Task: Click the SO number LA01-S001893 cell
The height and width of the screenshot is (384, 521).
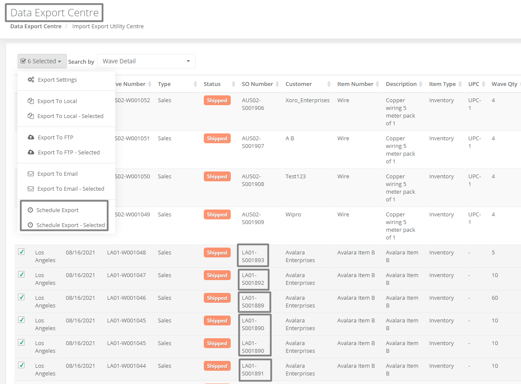Action: tap(253, 256)
